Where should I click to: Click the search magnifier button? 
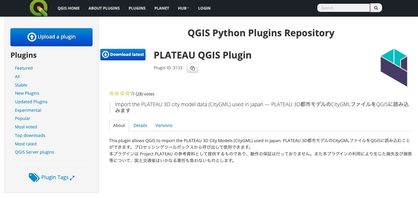click(376, 8)
